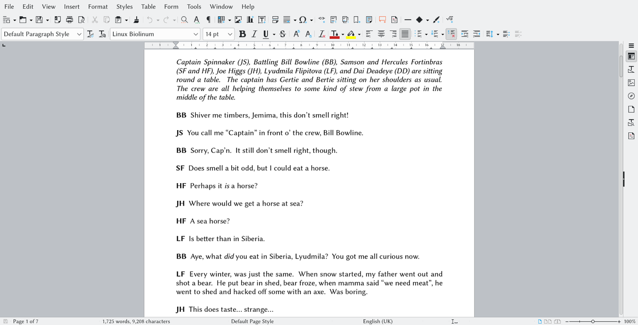
Task: Toggle Formatting Marks pilcrow icon
Action: pos(208,20)
